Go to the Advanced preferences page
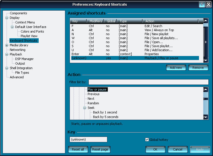Image resolution: width=213 pixels, height=156 pixels. pyautogui.click(x=17, y=77)
